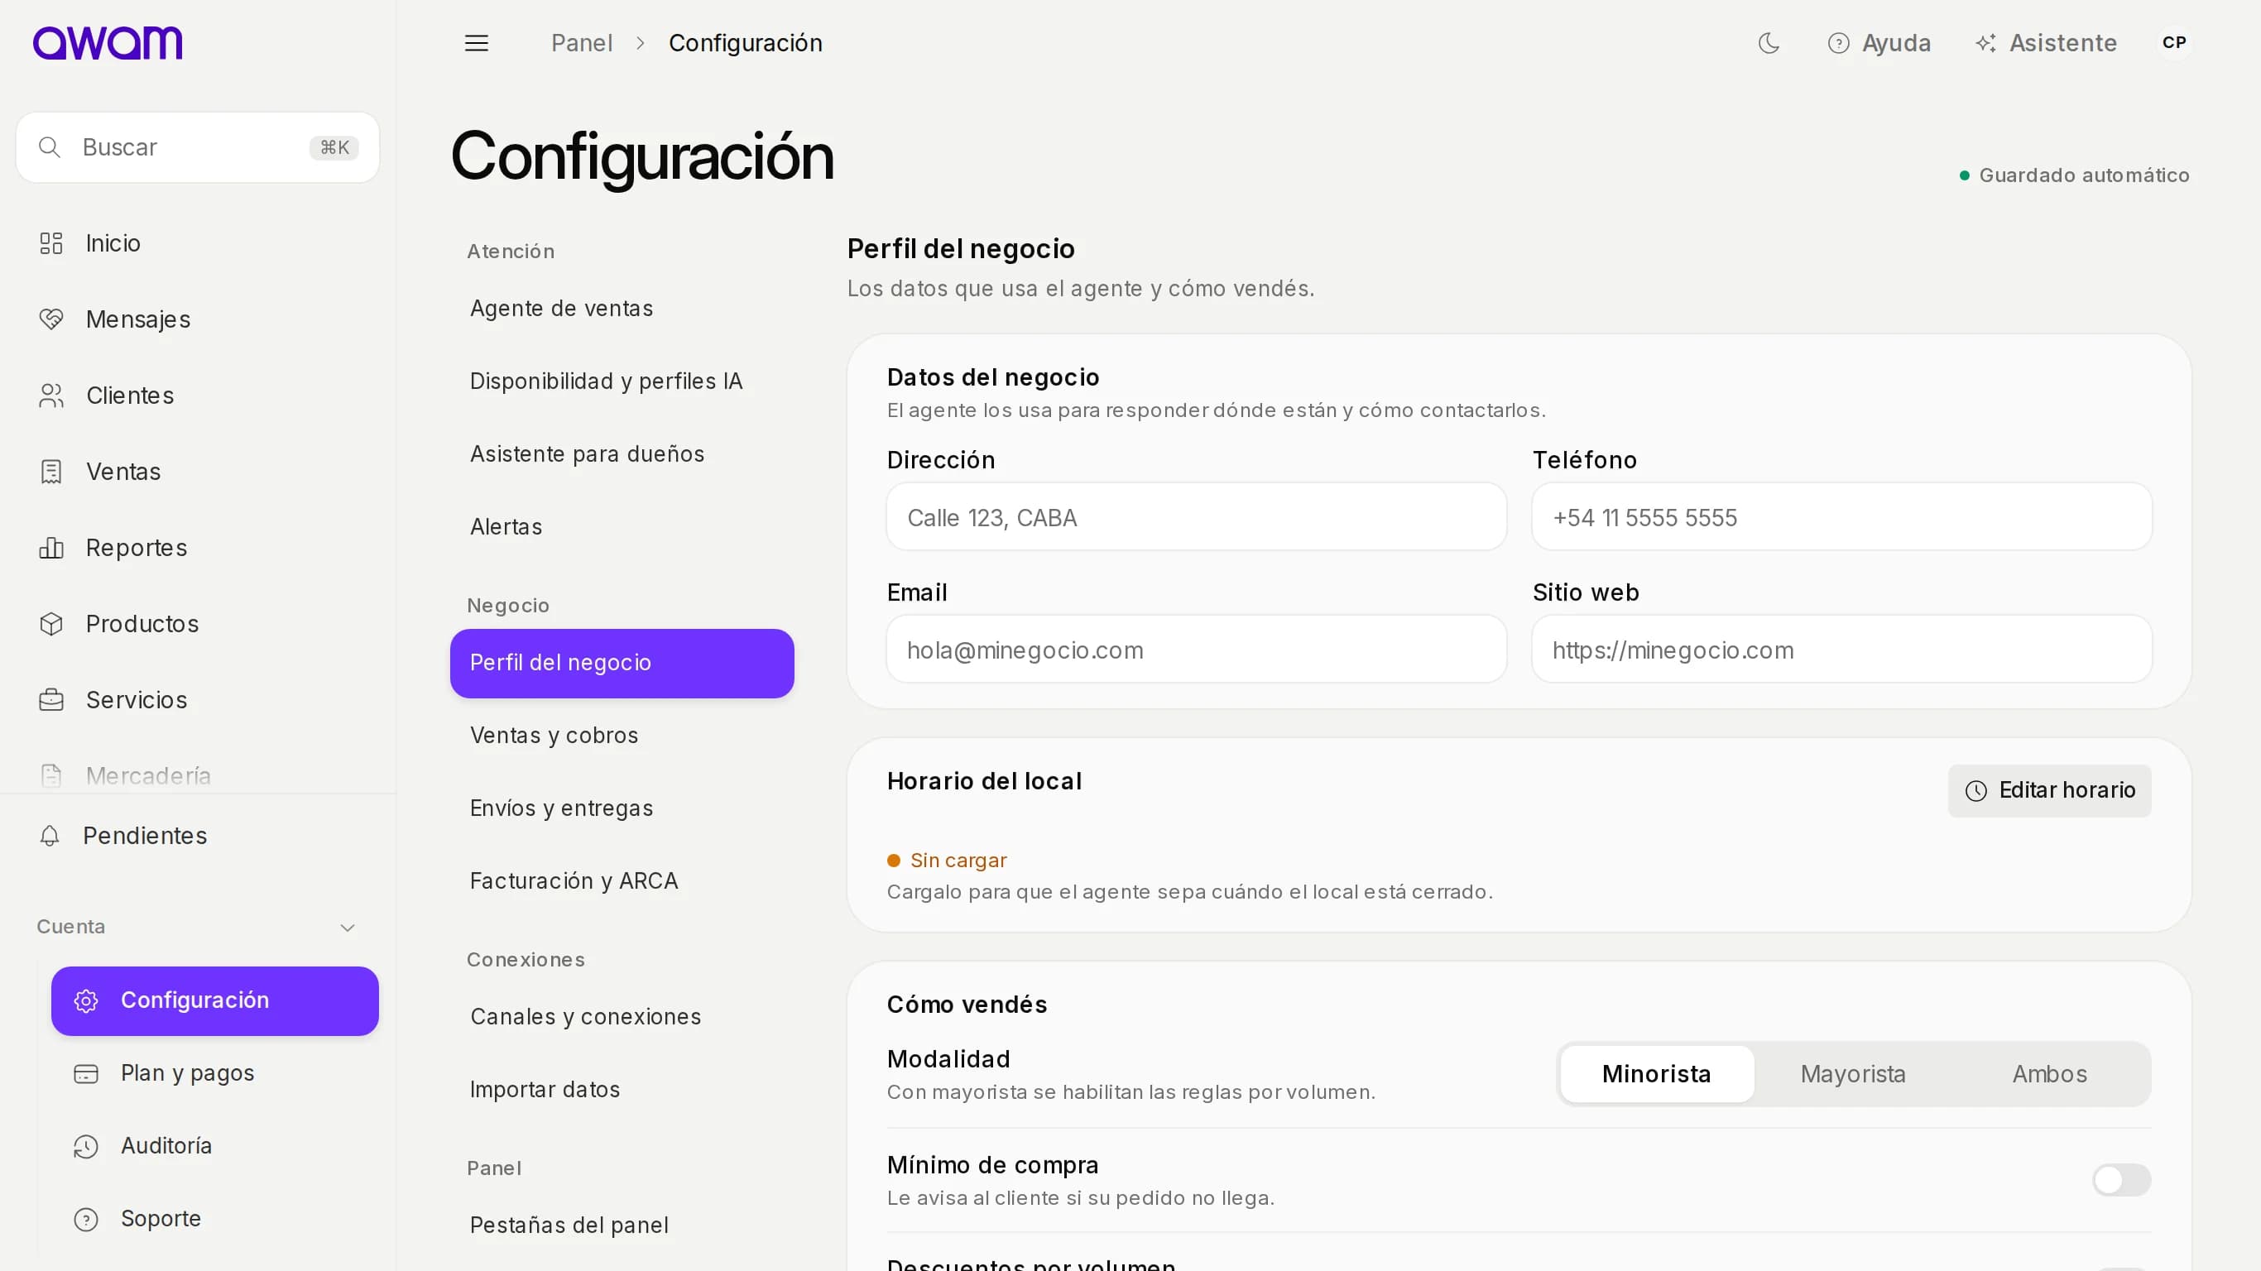Collapse the Cuenta section chevron
Screen dimensions: 2261x1271
point(348,928)
